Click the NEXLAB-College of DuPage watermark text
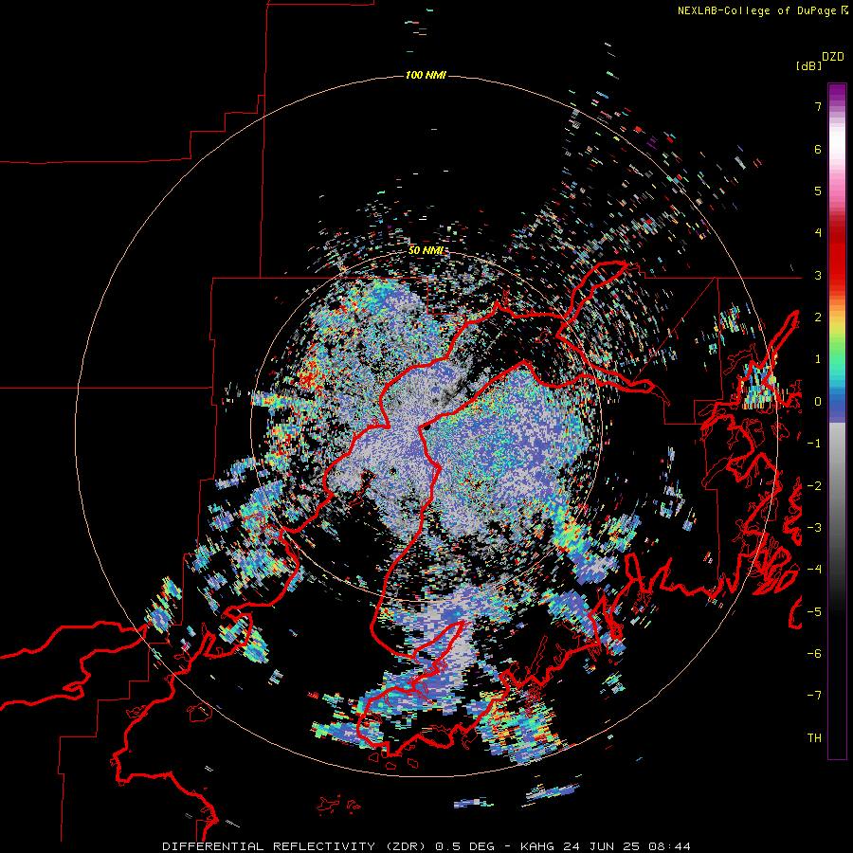853x853 pixels. [x=762, y=10]
